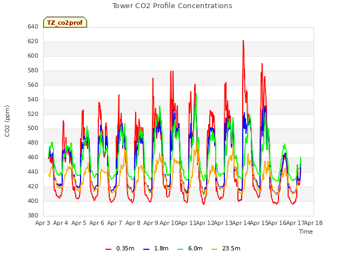
Task: Click the Apr 18 x-axis tick label
Action: click(x=314, y=223)
